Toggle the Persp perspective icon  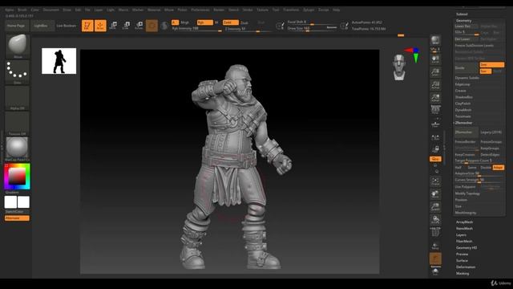435,110
